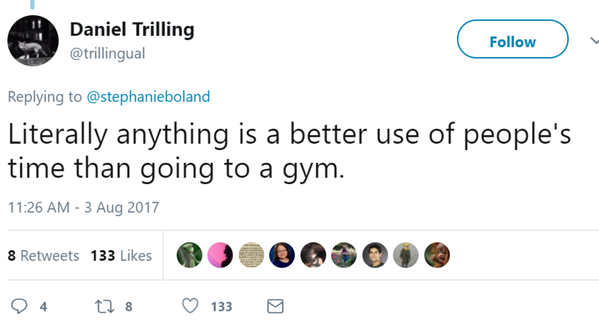
Task: Open the text-page liker avatar
Action: (251, 256)
